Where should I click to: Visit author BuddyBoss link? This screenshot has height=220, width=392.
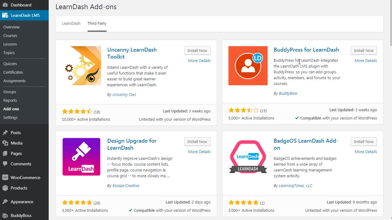288,93
